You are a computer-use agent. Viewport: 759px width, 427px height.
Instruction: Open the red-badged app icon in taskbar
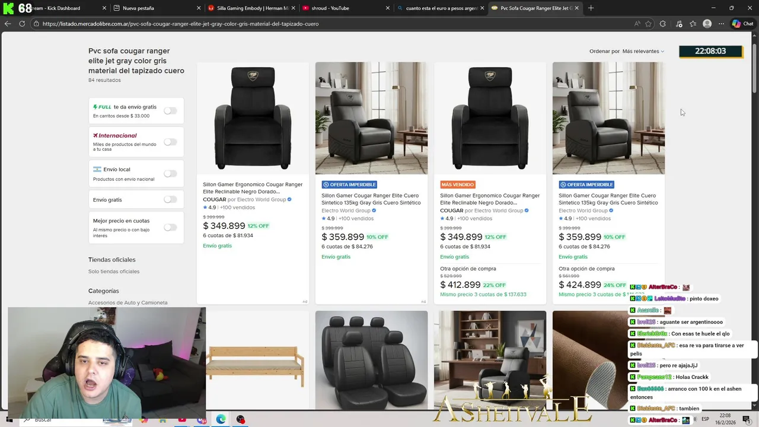point(240,419)
